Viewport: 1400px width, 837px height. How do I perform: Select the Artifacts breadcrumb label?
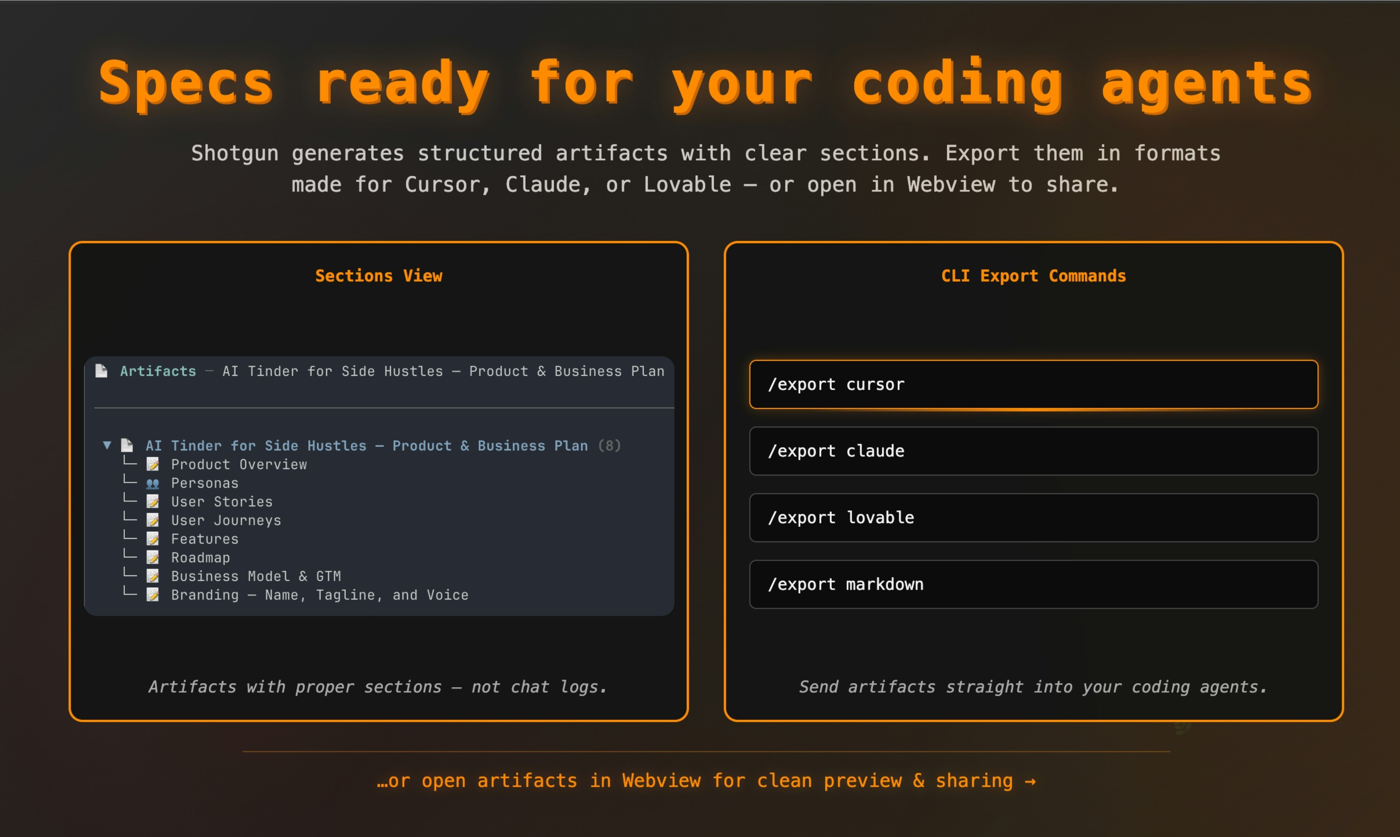[x=158, y=371]
